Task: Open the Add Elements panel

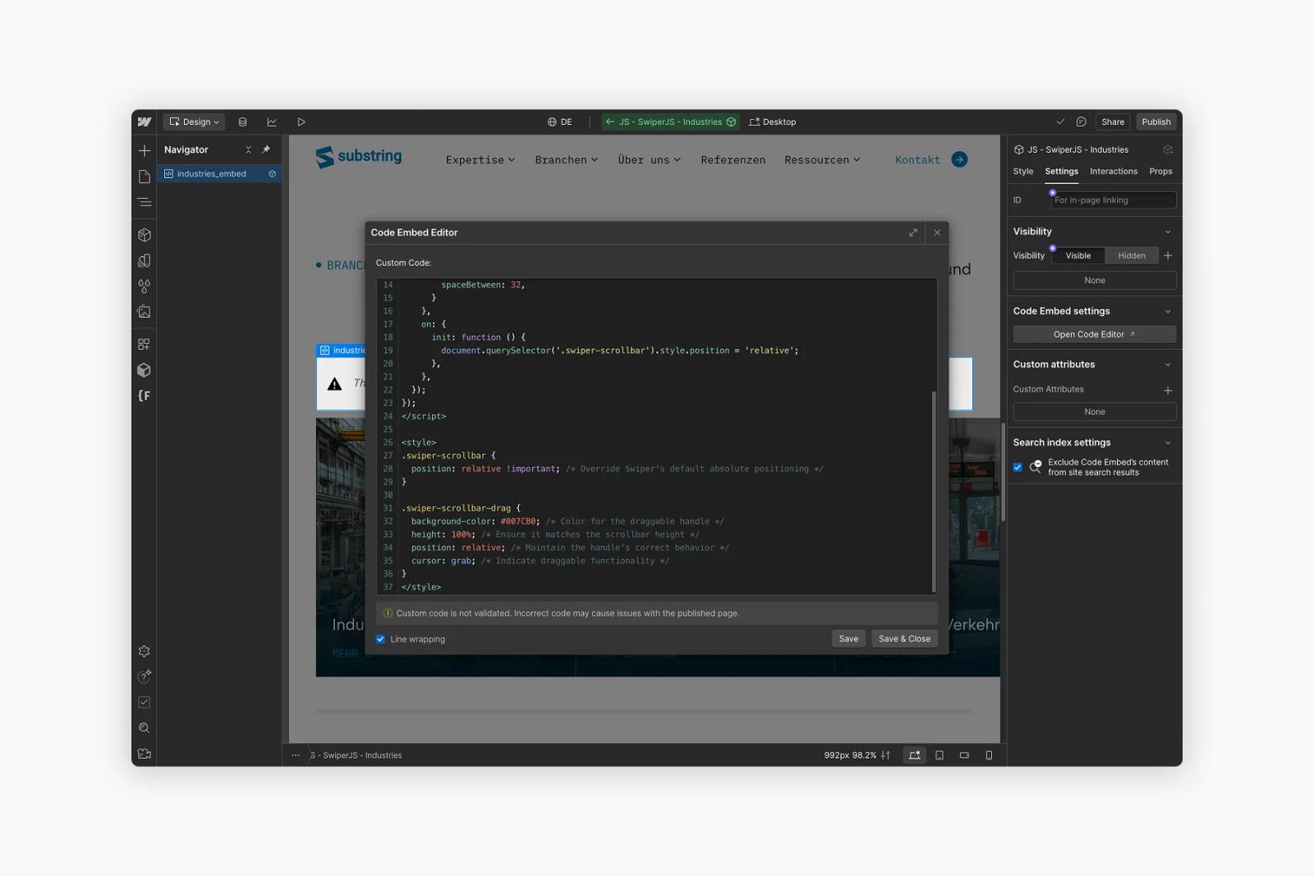Action: pos(145,150)
